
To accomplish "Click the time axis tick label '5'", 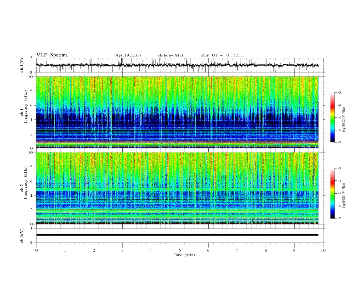I will click(180, 250).
